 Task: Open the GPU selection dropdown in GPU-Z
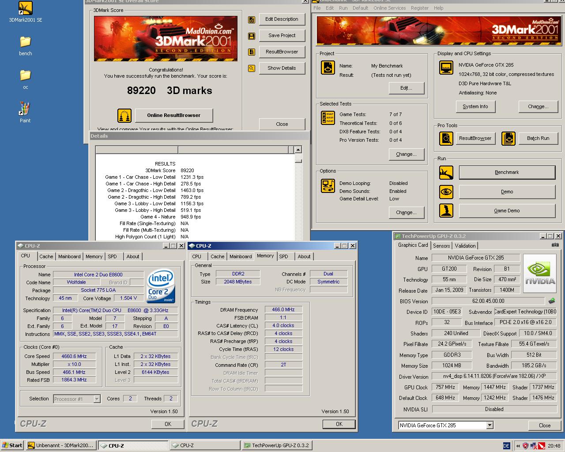click(x=490, y=426)
